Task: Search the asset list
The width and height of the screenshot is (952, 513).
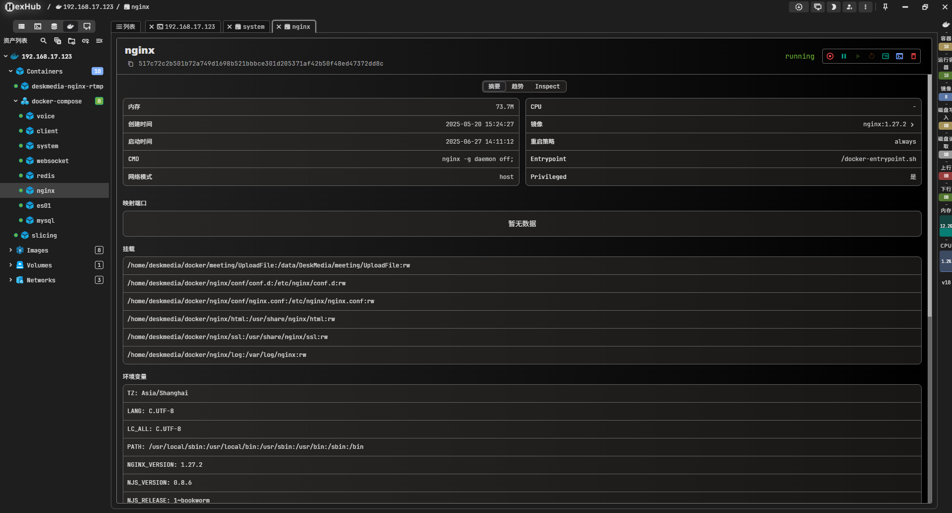Action: (x=43, y=41)
